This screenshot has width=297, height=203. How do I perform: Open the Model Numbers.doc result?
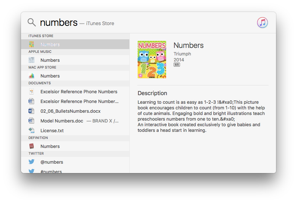point(75,121)
